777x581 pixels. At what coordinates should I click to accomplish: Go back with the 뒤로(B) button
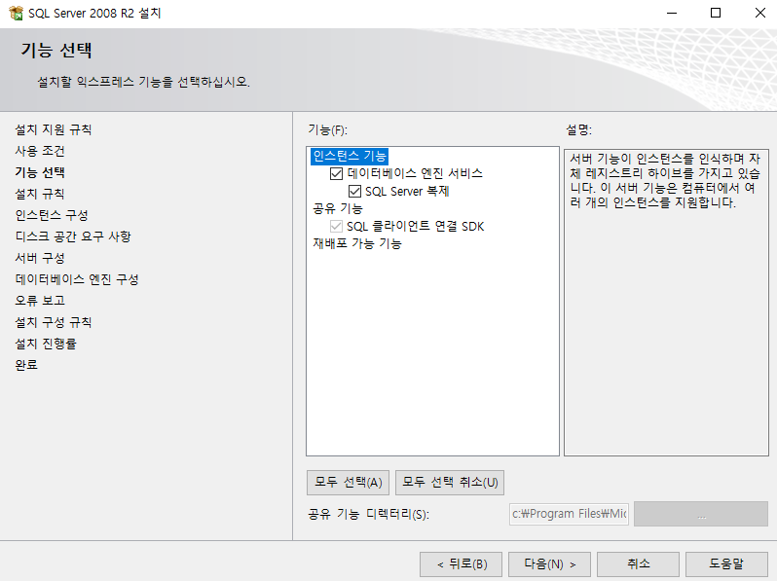461,564
